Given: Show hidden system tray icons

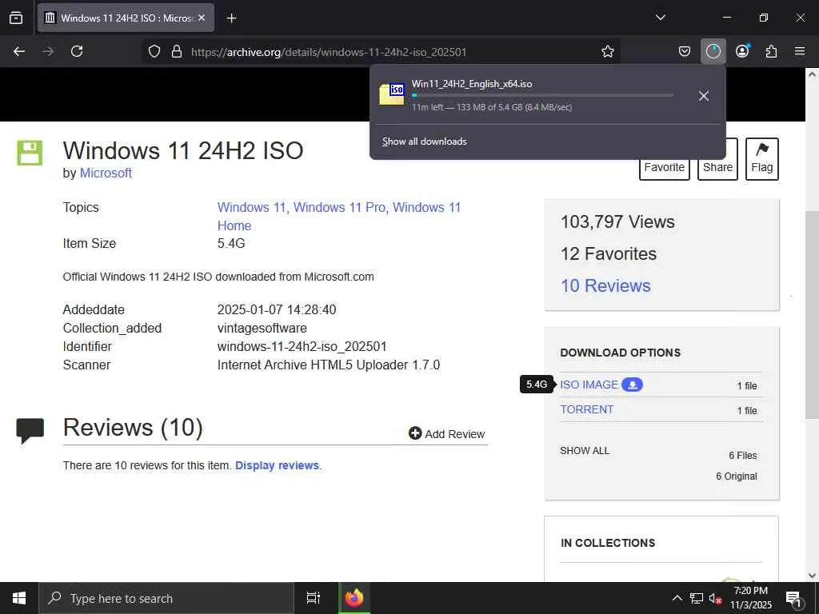Looking at the screenshot, I should click(x=677, y=598).
